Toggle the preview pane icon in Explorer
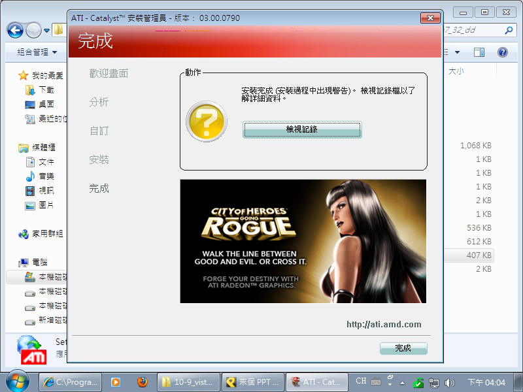The height and width of the screenshot is (392, 523). coord(479,52)
